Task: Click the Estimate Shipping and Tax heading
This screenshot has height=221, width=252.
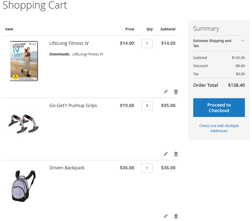Action: [x=212, y=43]
